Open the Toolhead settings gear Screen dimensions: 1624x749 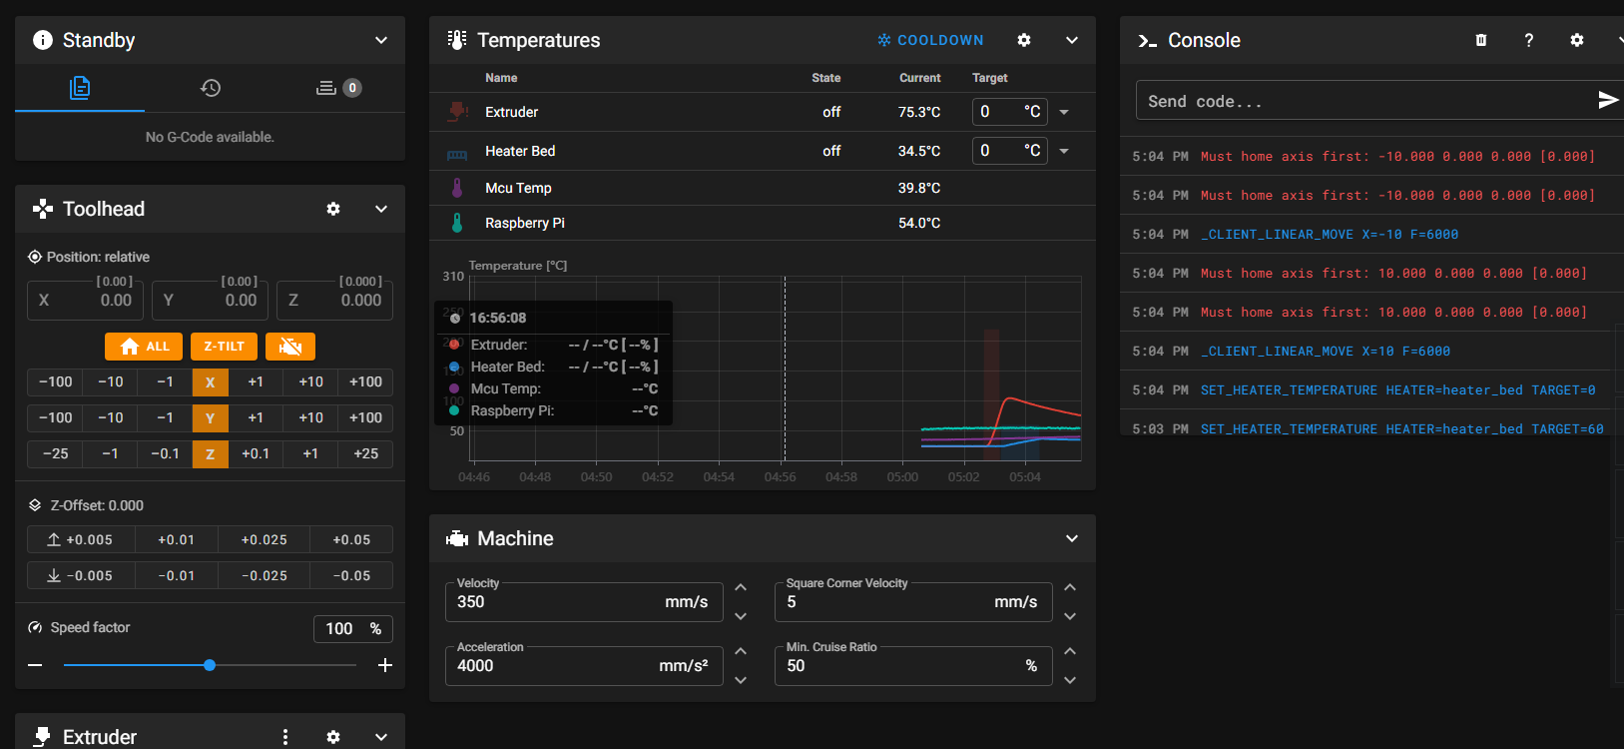click(333, 209)
